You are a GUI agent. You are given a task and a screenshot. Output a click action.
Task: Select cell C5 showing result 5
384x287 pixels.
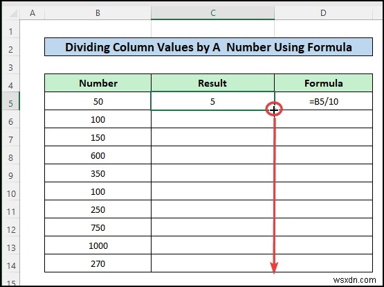pos(212,101)
